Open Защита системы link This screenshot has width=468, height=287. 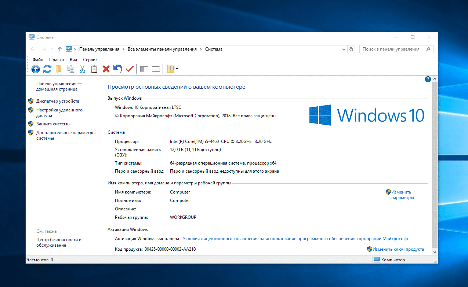tap(53, 124)
